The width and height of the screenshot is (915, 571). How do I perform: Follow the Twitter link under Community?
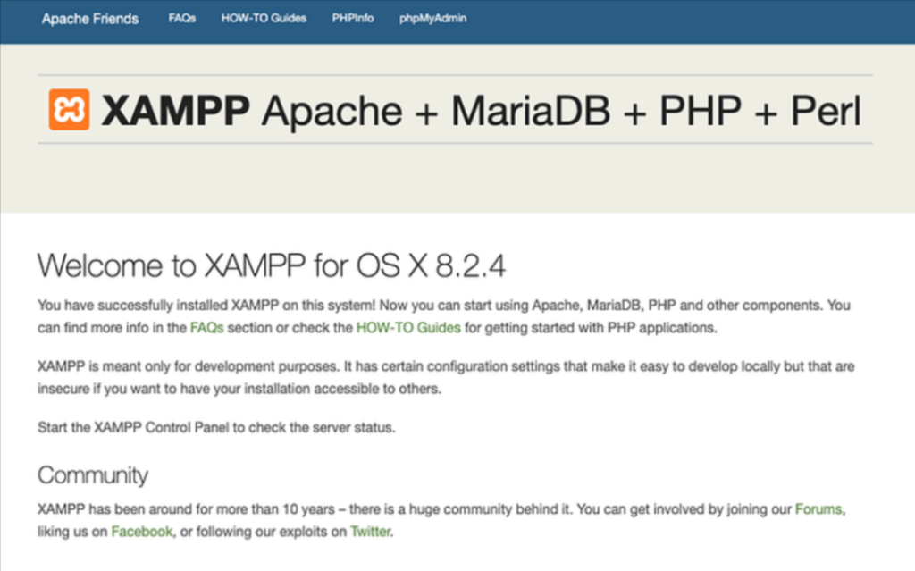[x=370, y=532]
